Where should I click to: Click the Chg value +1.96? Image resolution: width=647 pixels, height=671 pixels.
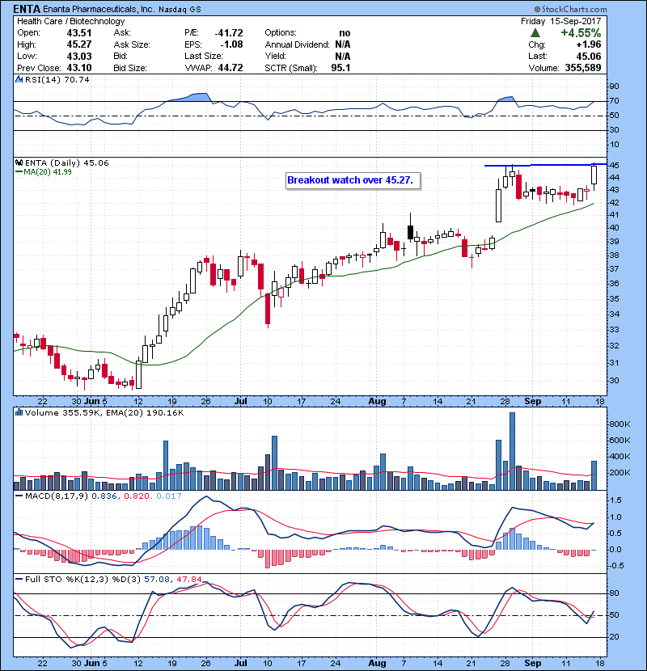[x=589, y=44]
